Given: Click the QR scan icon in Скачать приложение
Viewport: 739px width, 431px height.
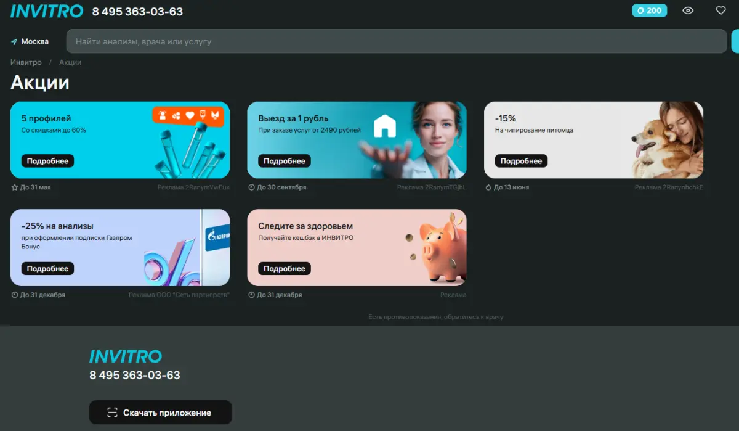Looking at the screenshot, I should (112, 413).
